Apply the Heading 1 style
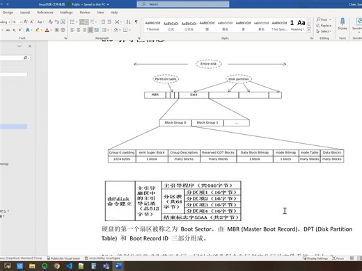 (297, 26)
